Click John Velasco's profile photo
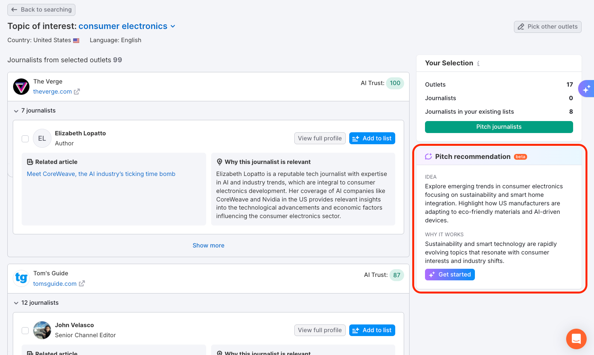 [42, 330]
